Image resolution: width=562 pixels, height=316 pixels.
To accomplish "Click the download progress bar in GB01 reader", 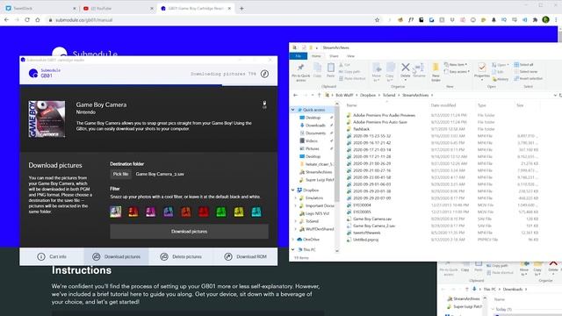I will click(148, 85).
